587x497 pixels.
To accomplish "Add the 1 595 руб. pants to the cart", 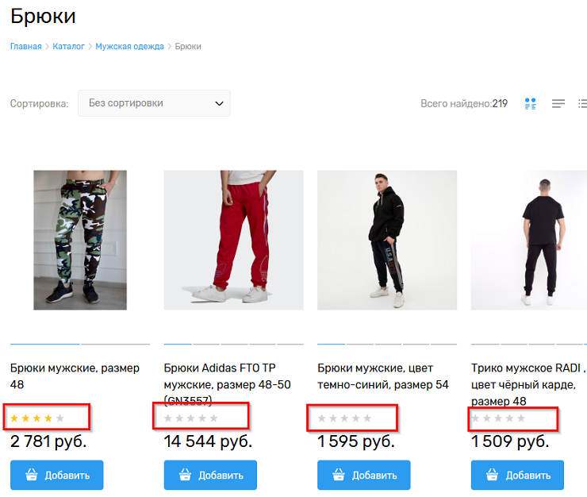I will [x=364, y=475].
